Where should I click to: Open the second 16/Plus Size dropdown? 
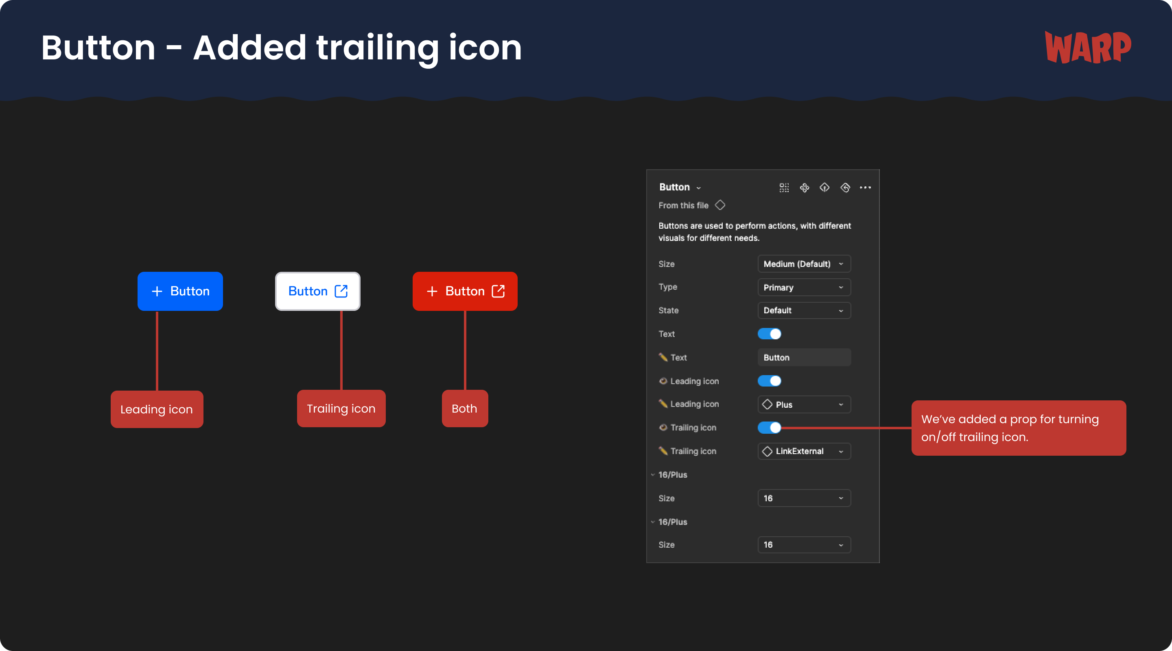pos(804,544)
